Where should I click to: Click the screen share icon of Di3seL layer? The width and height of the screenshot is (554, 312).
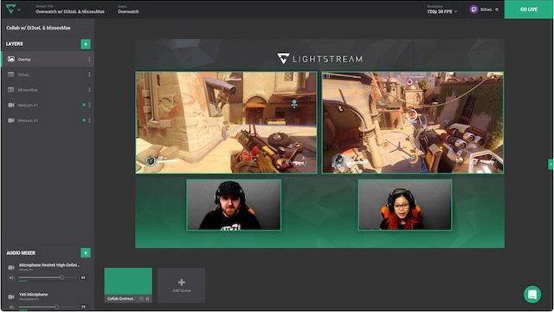pos(11,75)
